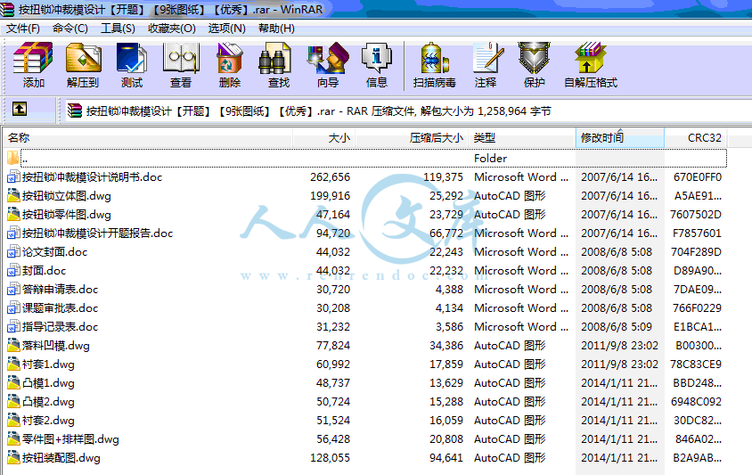
Task: Click the up-one-level arrow button
Action: (20, 109)
